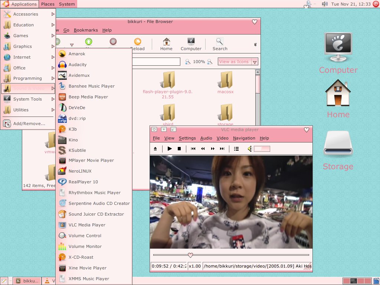Click Reload in File Browser toolbar
This screenshot has width=380, height=285.
coord(137,44)
